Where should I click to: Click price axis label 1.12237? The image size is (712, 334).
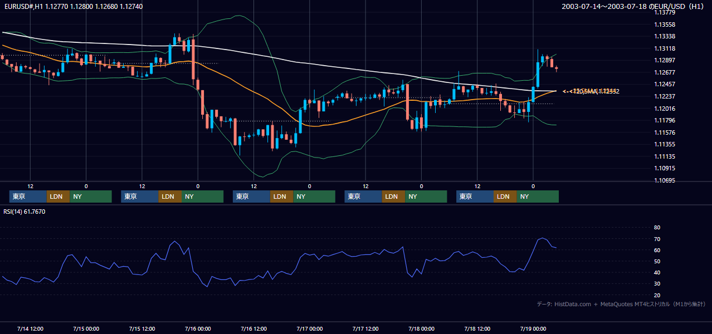point(665,96)
